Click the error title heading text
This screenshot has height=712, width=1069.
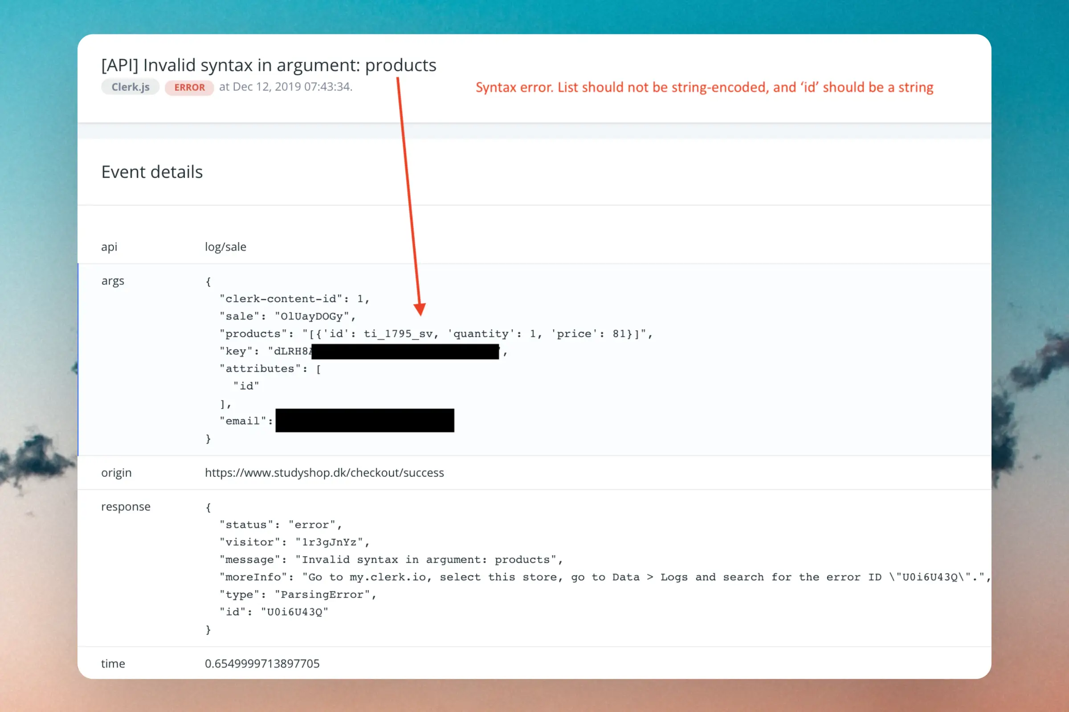pos(269,65)
